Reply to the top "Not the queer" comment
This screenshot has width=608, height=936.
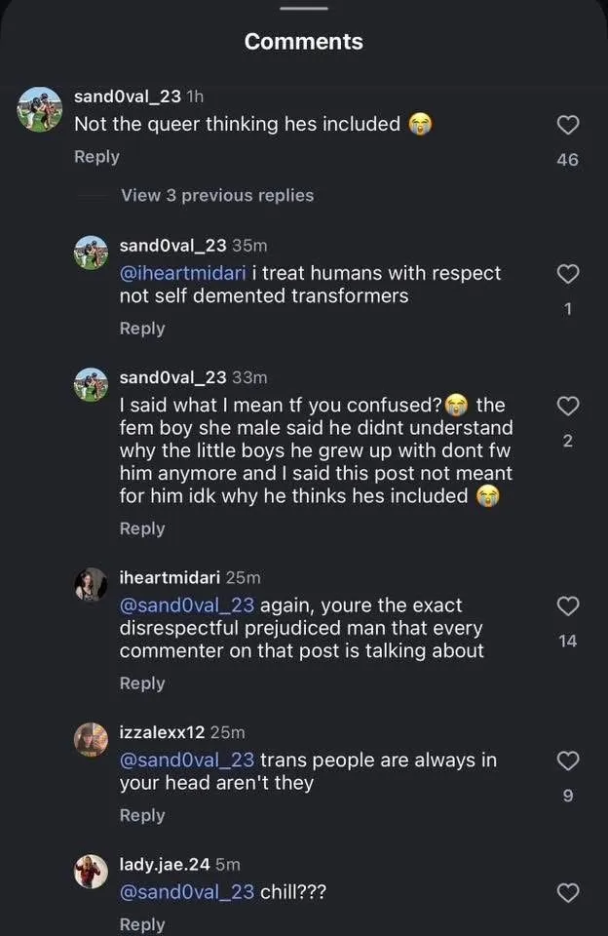click(96, 157)
